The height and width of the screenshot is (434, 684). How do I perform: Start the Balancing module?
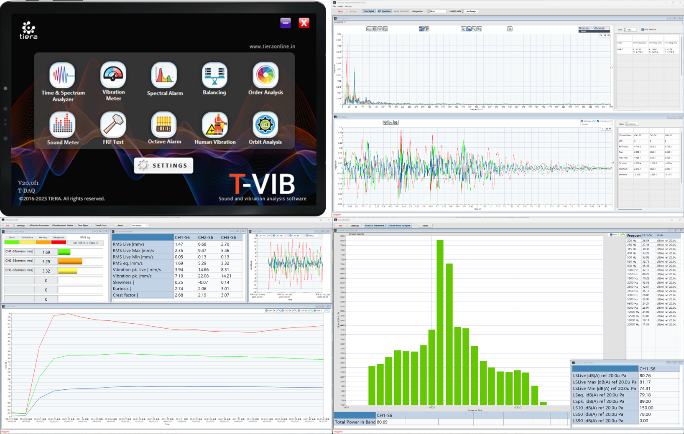click(x=214, y=76)
